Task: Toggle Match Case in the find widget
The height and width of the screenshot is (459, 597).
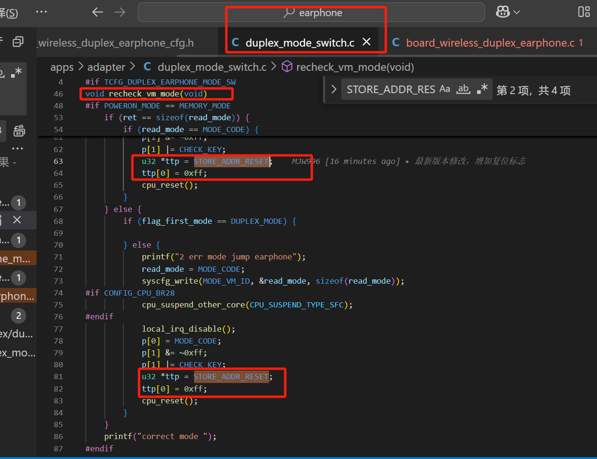Action: (x=445, y=89)
